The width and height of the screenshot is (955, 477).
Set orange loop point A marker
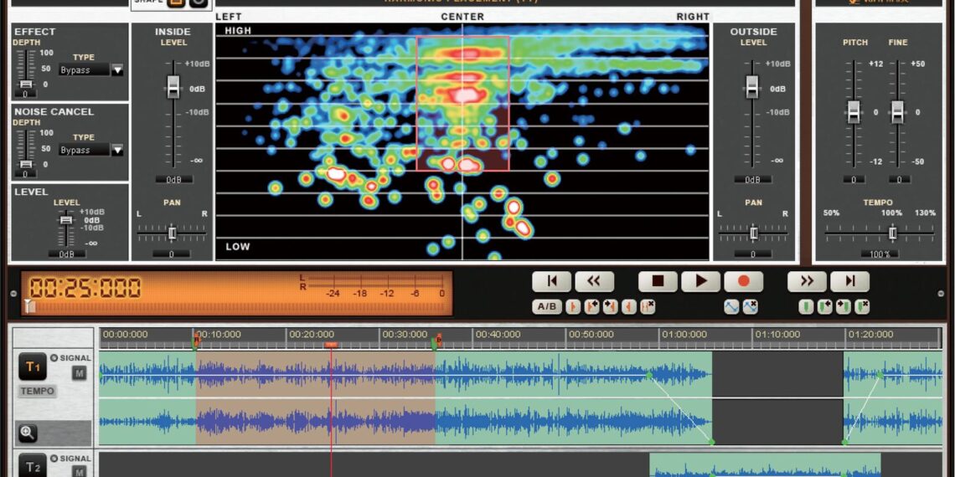click(x=573, y=306)
